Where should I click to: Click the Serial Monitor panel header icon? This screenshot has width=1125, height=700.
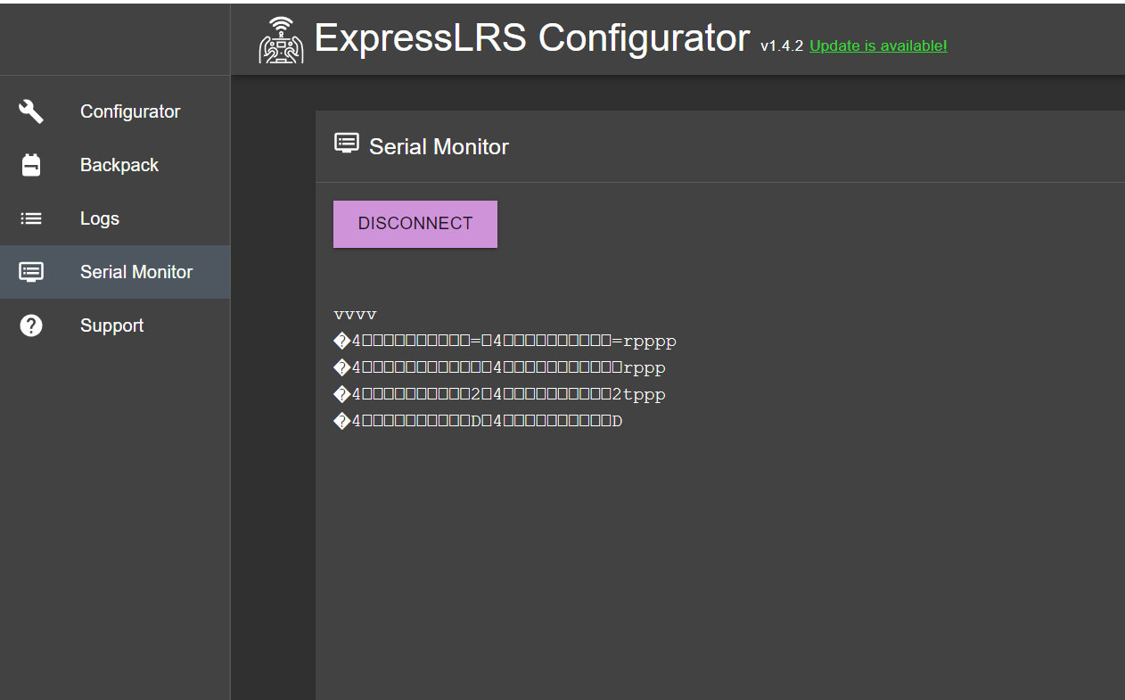tap(346, 142)
